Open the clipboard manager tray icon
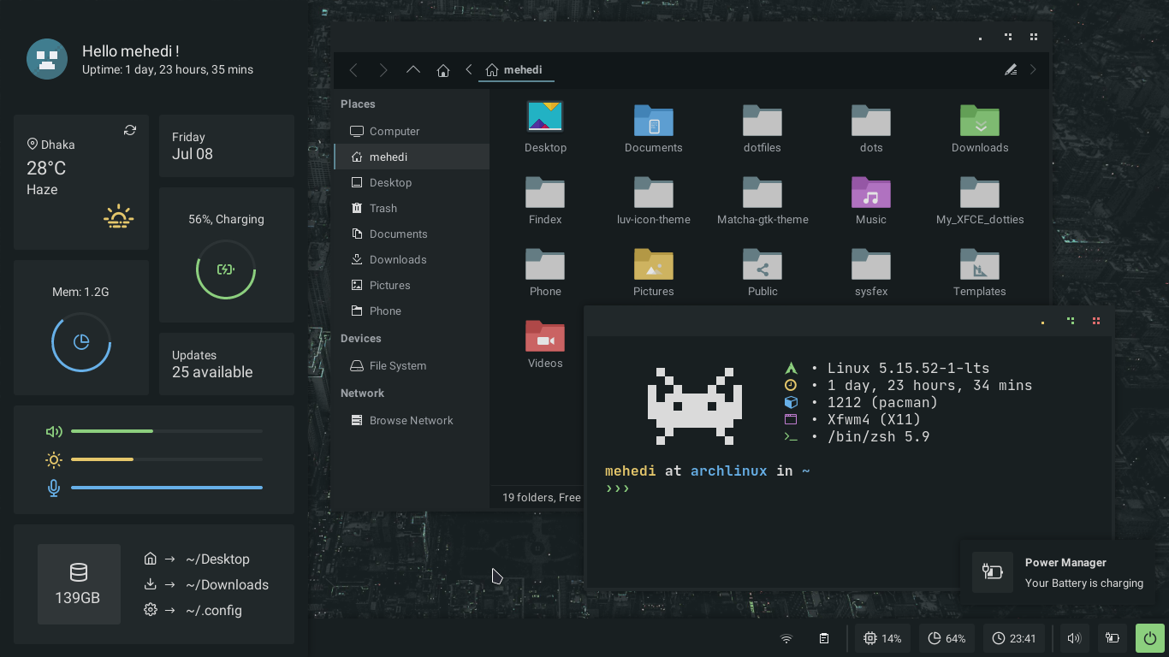The height and width of the screenshot is (657, 1169). pos(824,638)
